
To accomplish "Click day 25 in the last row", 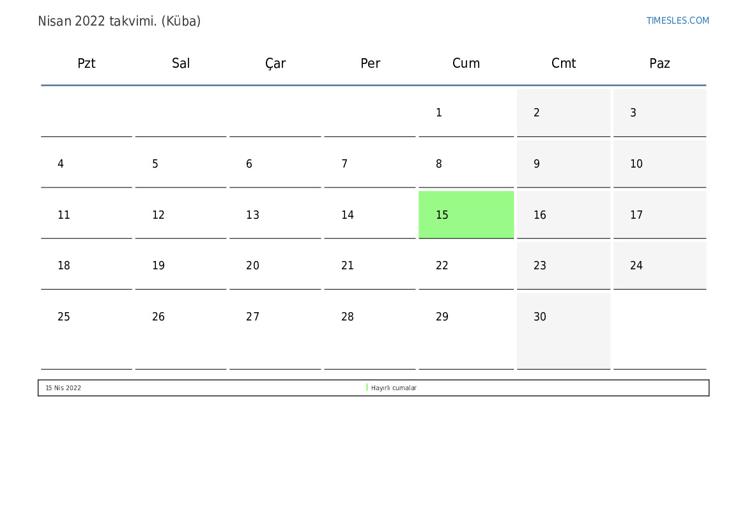I will pos(86,331).
